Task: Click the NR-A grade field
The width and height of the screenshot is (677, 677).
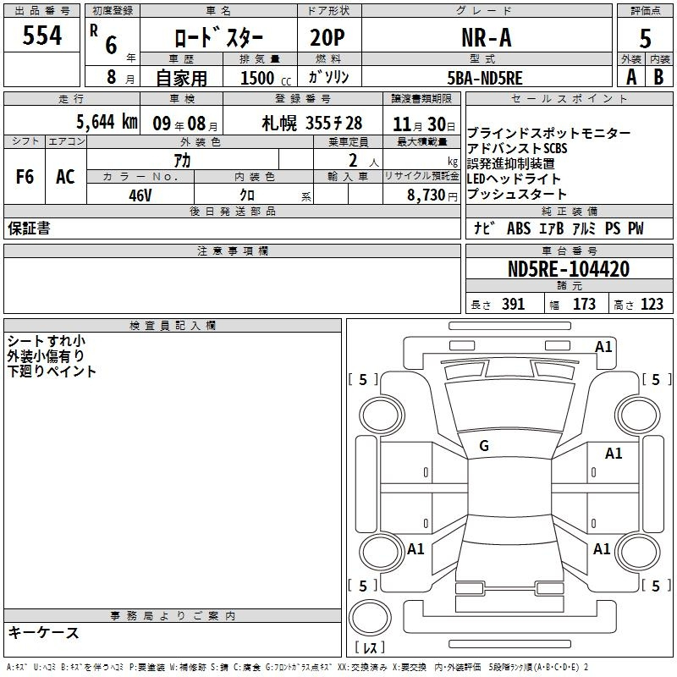Action: point(486,38)
